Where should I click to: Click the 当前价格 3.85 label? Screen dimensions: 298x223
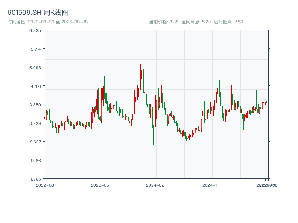[164, 22]
